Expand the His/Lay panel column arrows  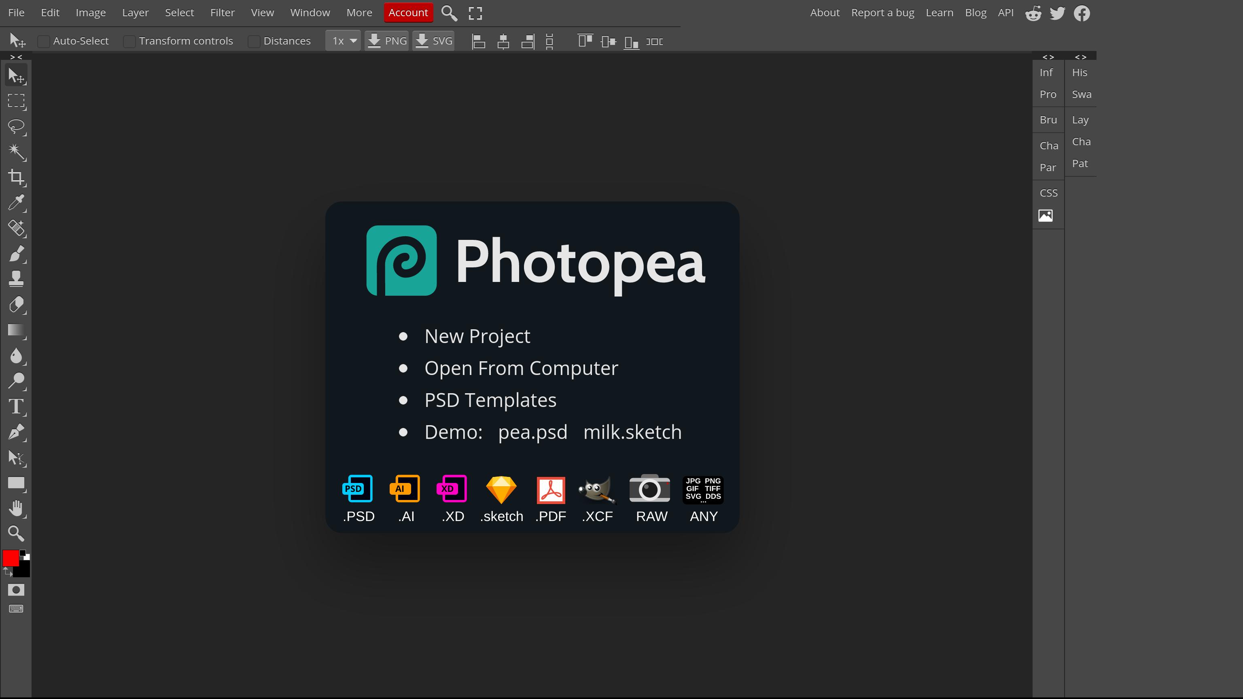1081,57
